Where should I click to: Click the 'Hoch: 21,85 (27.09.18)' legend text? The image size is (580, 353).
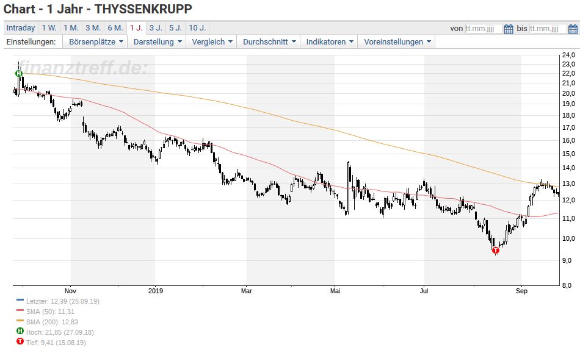pyautogui.click(x=60, y=332)
